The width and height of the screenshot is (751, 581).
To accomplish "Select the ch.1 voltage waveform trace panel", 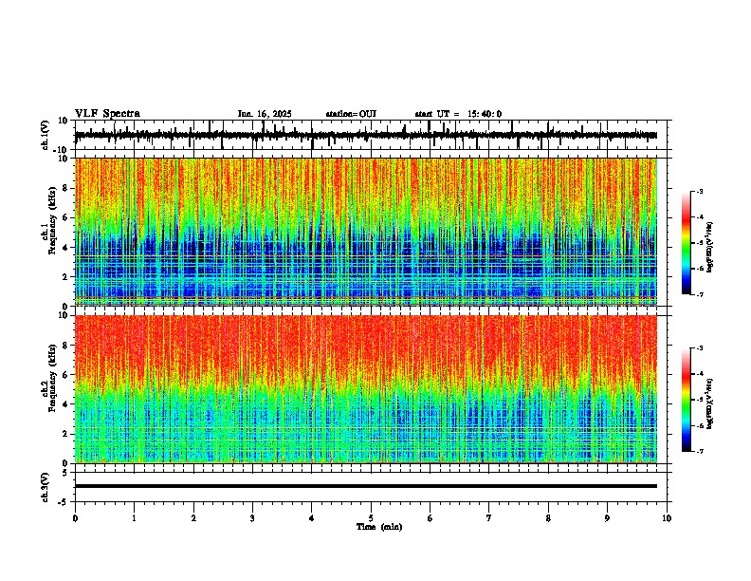I will pyautogui.click(x=370, y=135).
